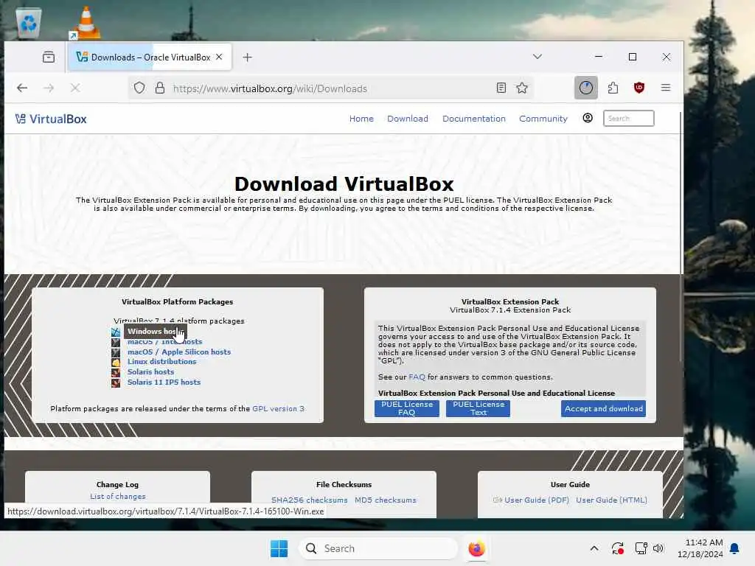This screenshot has width=755, height=566.
Task: Click the user account icon in the site header
Action: tap(588, 118)
